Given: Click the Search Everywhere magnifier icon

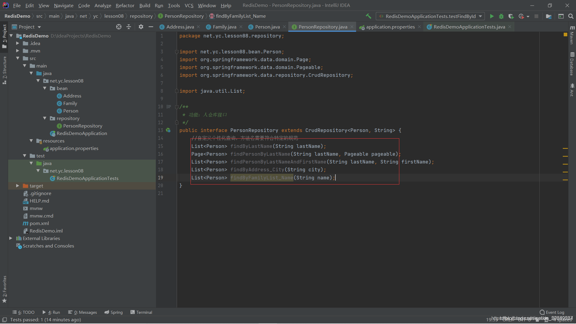Looking at the screenshot, I should click(571, 16).
